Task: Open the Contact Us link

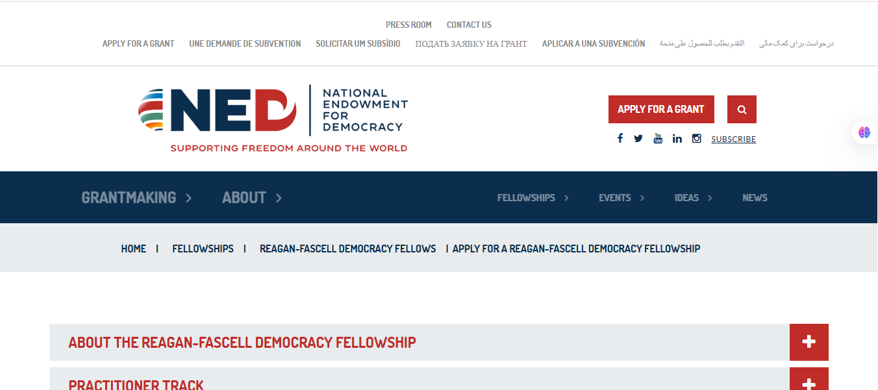Action: [x=469, y=25]
